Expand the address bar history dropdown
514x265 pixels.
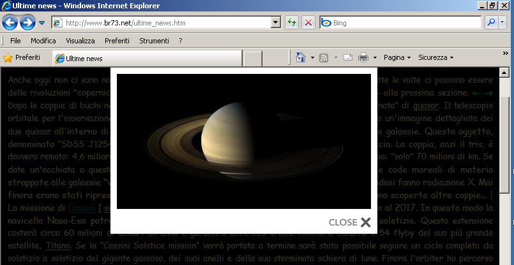click(276, 23)
